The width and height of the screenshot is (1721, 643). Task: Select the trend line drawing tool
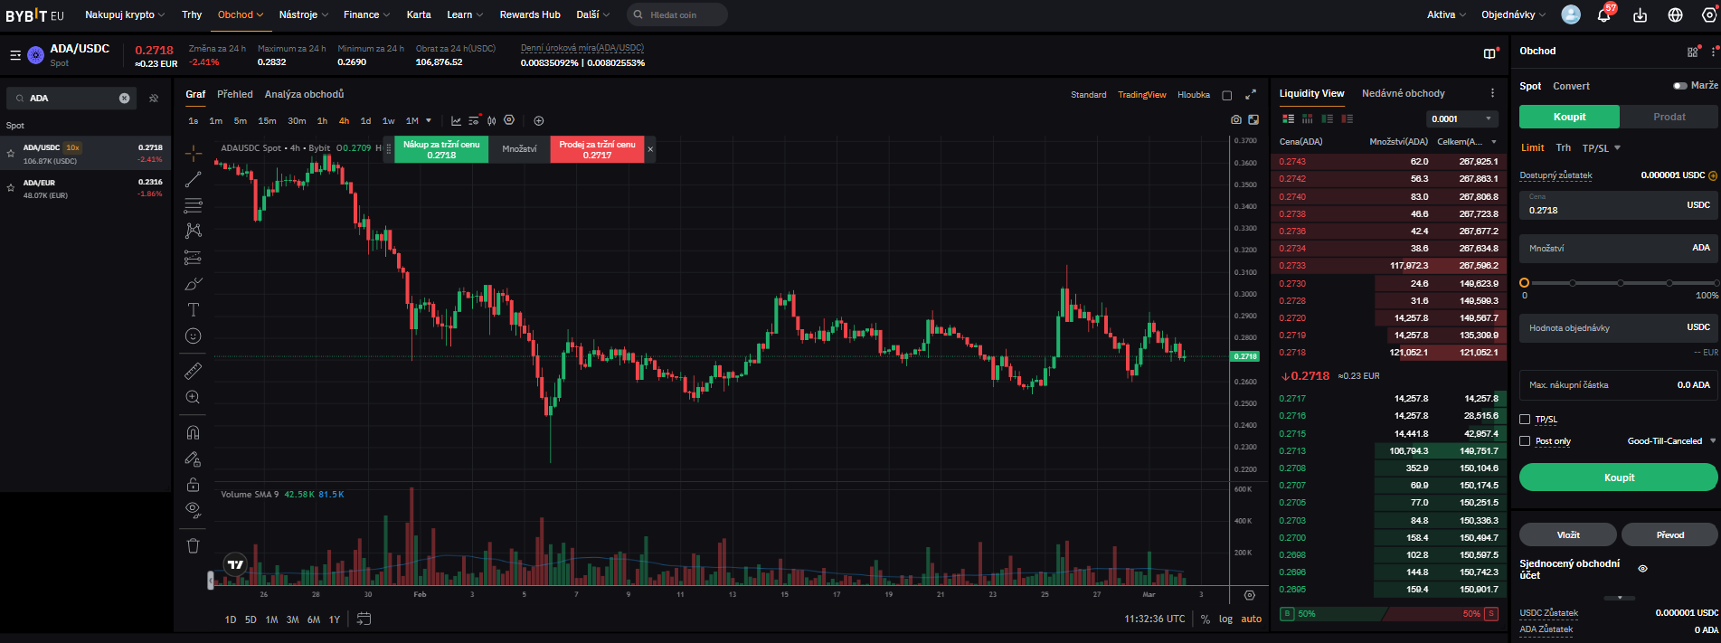193,180
